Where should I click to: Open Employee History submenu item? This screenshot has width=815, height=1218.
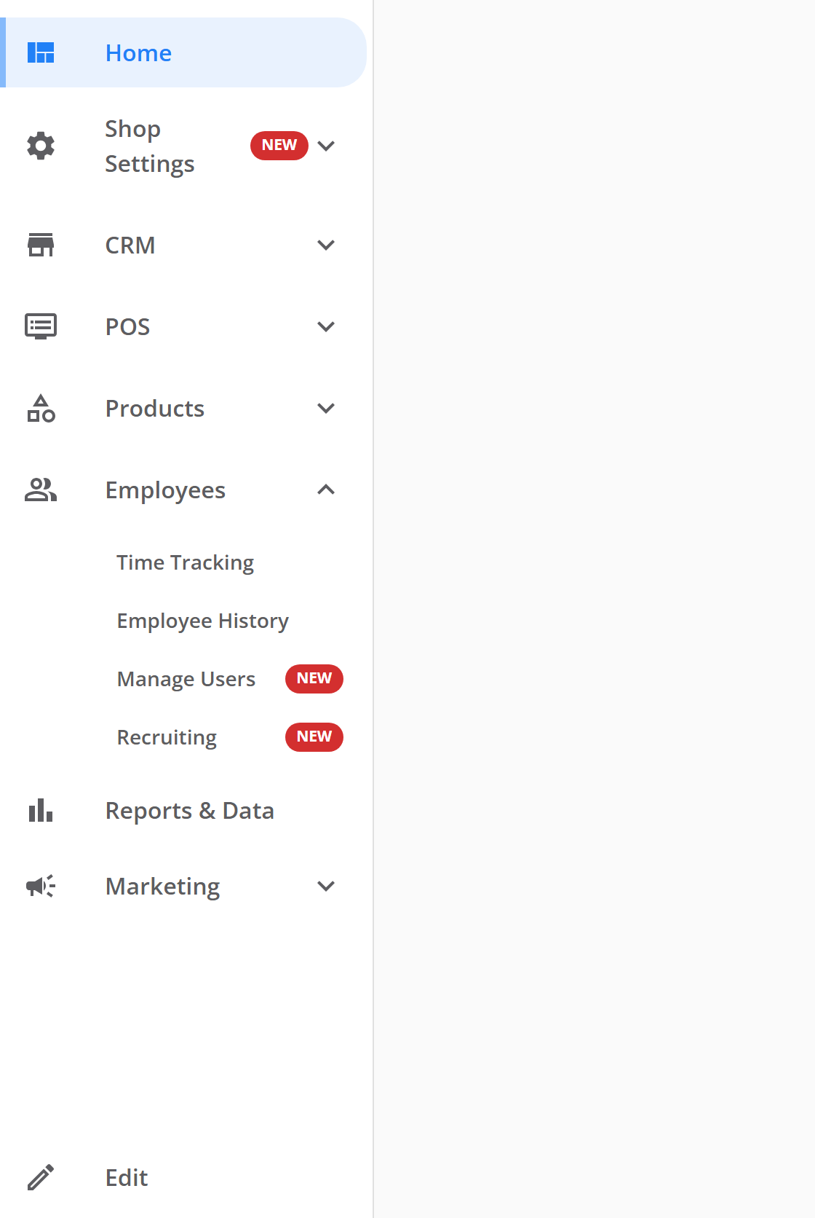pyautogui.click(x=203, y=621)
